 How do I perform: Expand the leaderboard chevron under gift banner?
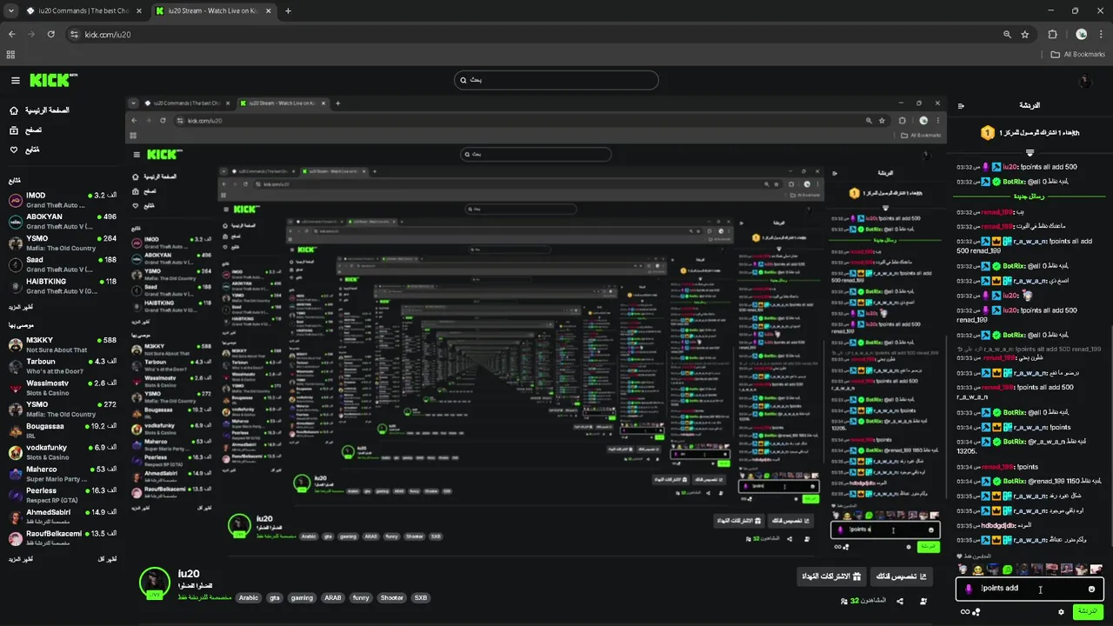tap(1030, 151)
